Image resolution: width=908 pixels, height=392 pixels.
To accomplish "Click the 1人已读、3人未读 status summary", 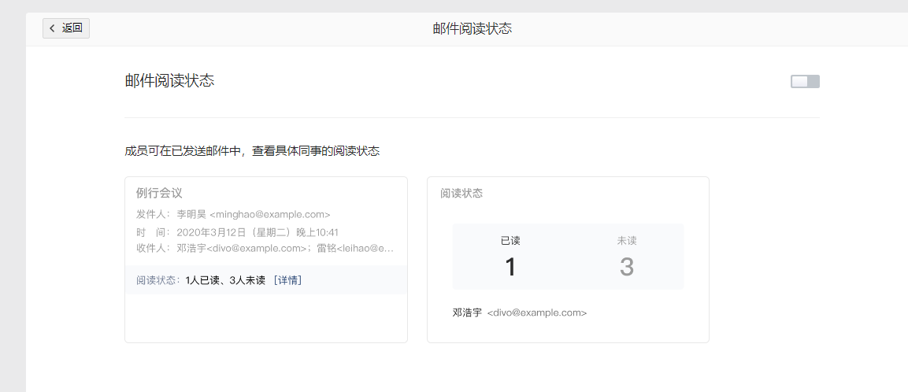I will 225,280.
